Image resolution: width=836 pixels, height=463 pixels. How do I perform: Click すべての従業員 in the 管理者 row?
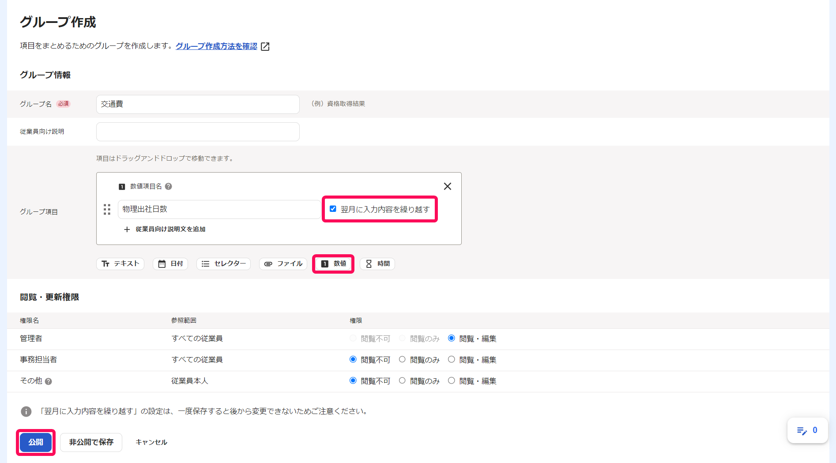pyautogui.click(x=197, y=339)
